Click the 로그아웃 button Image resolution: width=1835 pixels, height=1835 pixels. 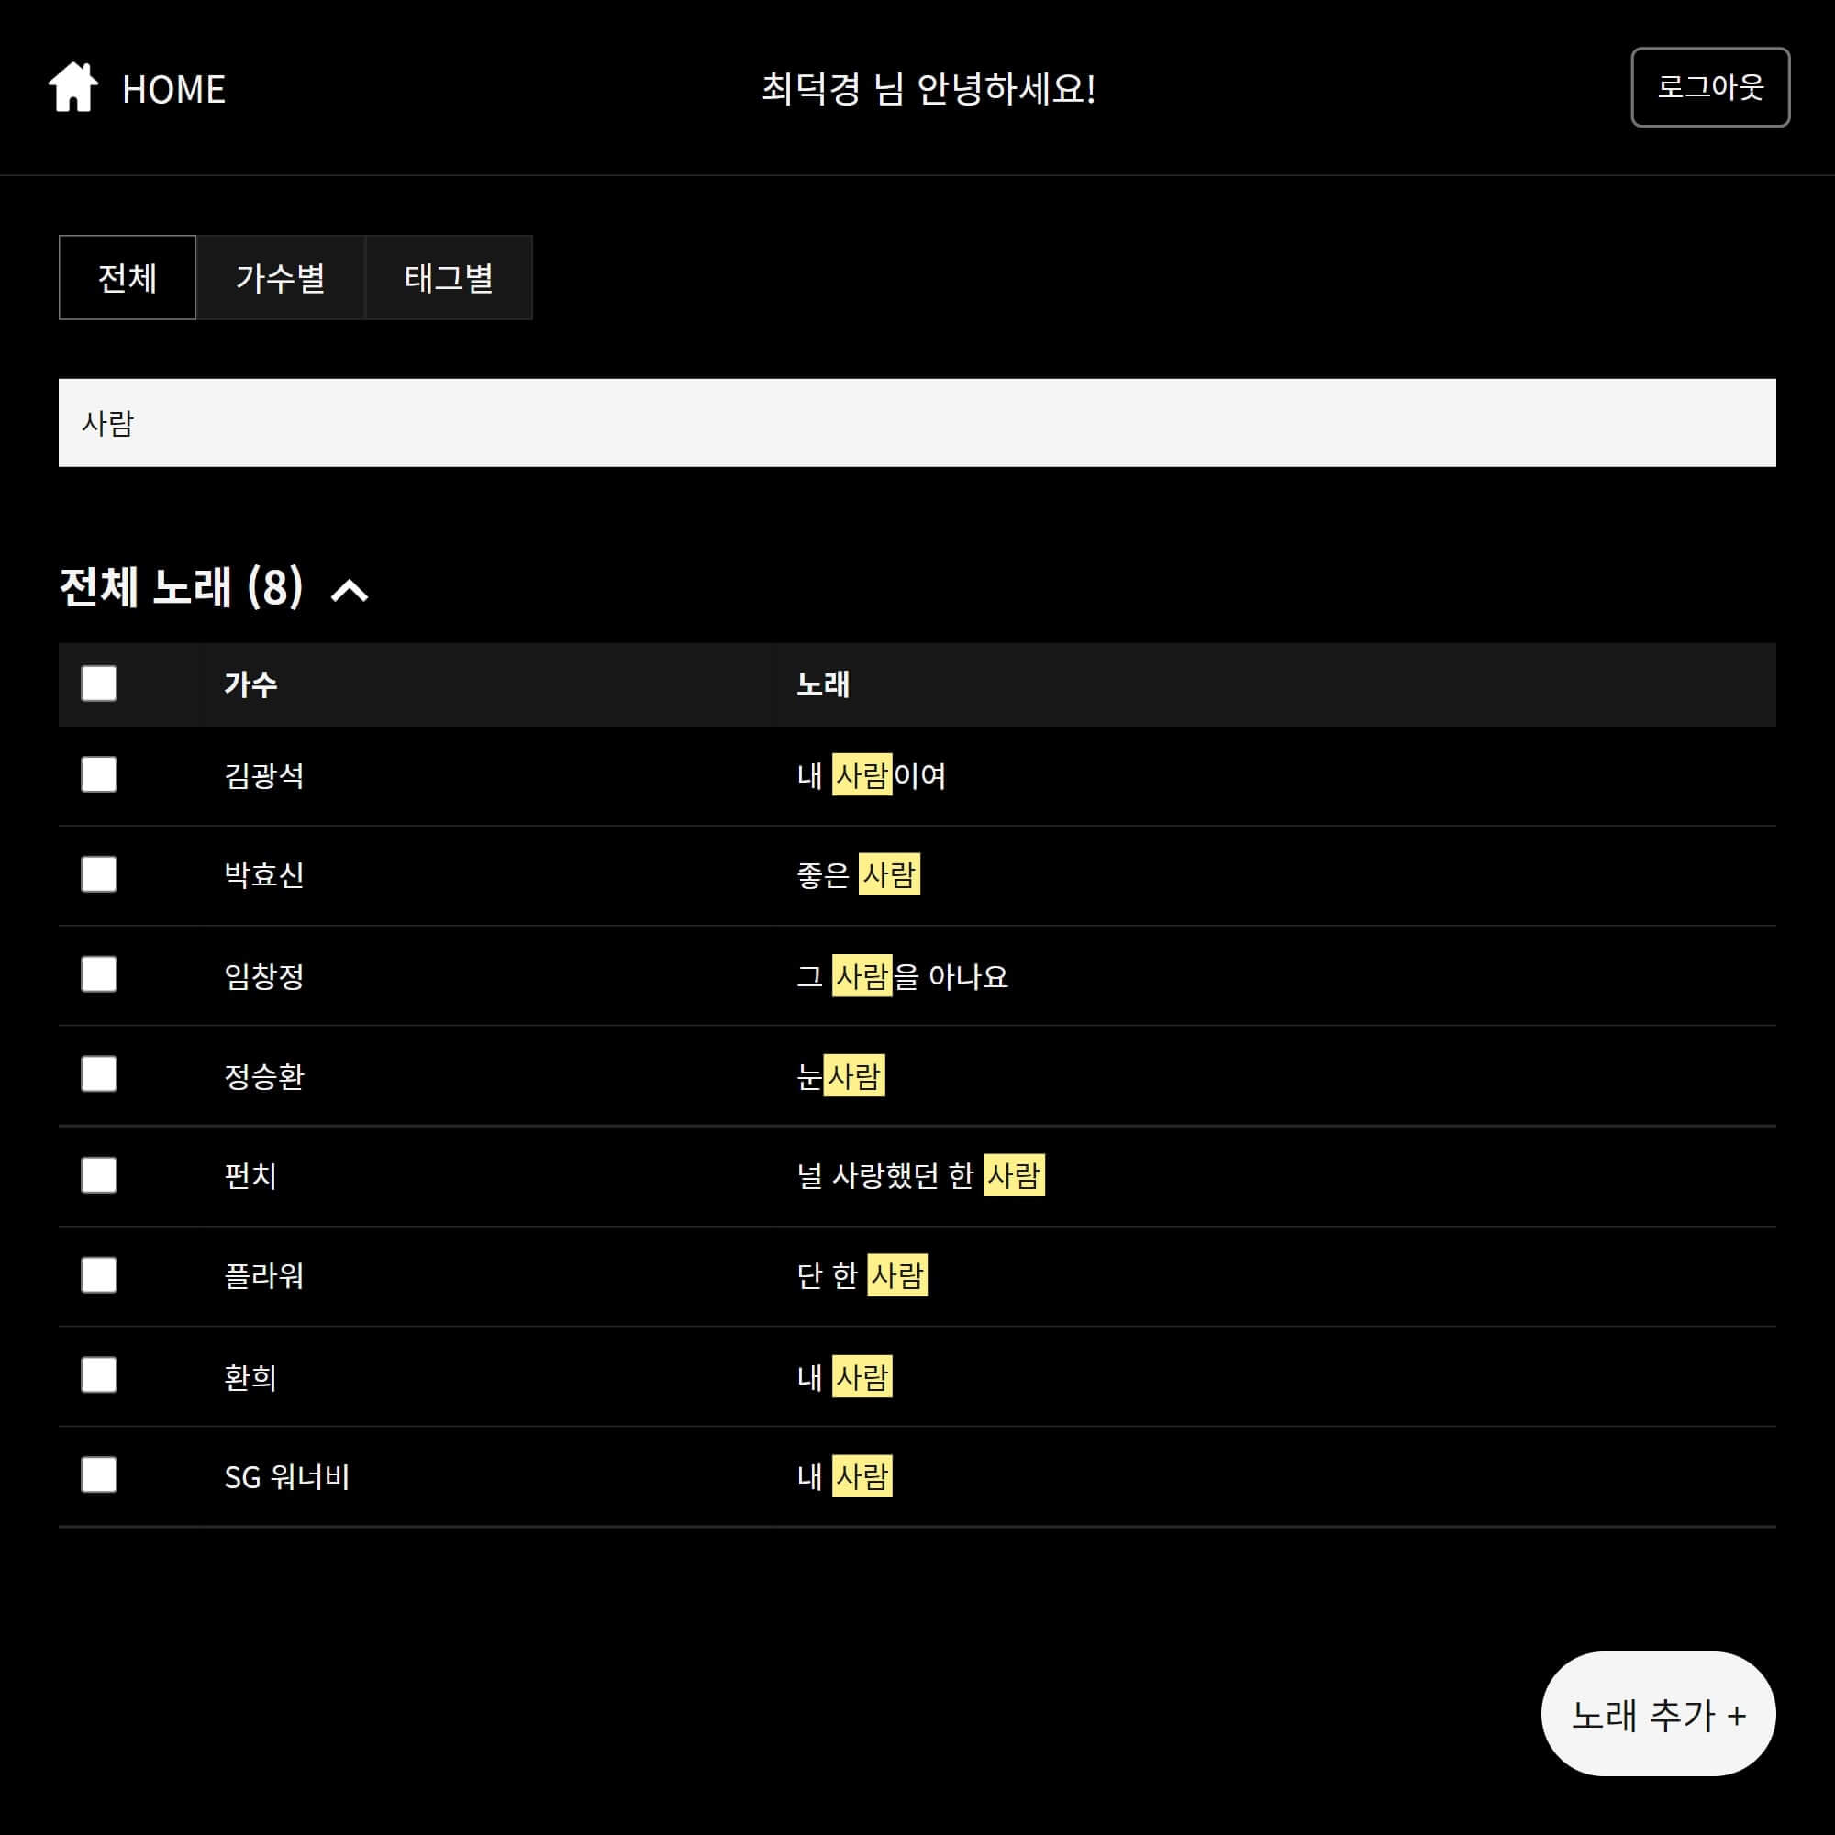click(1709, 87)
